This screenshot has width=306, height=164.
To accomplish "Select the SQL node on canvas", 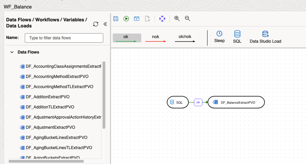I will (x=178, y=102).
